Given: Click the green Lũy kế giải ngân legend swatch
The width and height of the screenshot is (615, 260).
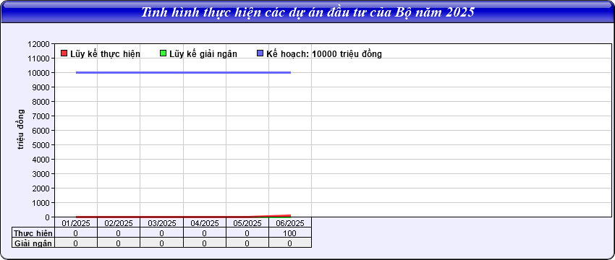Looking at the screenshot, I should pyautogui.click(x=164, y=53).
